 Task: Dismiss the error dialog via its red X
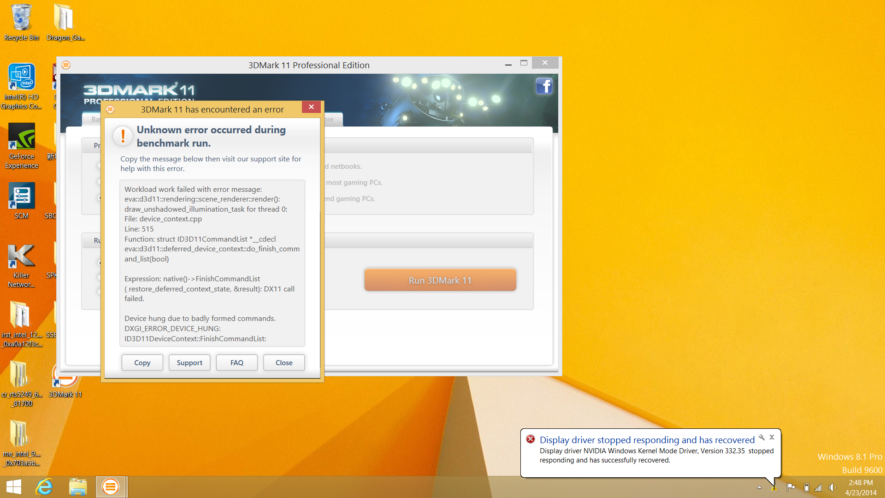click(x=311, y=107)
